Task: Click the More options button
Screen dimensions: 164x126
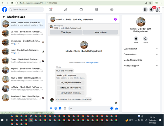Action: click(100, 32)
